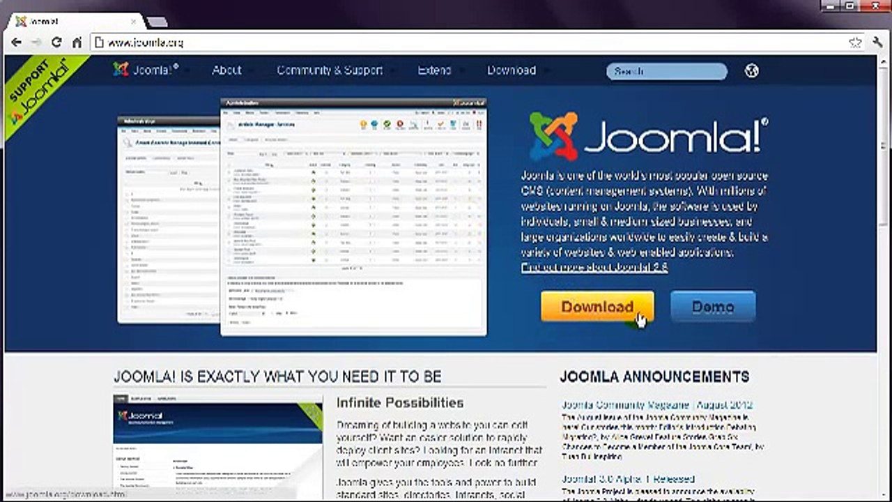Open the About menu in site navigation
Viewport: 892px width, 502px height.
226,70
